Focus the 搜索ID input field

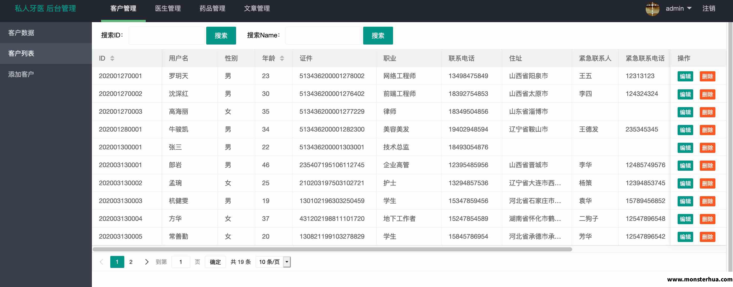166,35
